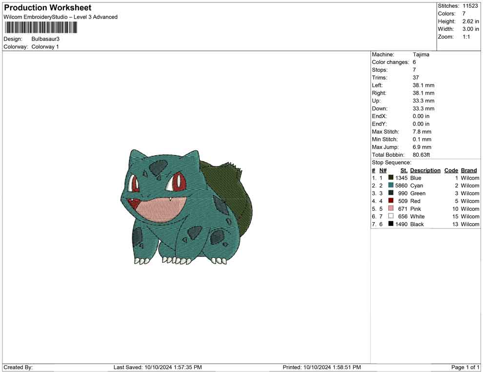Click the Blue thread color swatch
This screenshot has width=483, height=372.
391,177
